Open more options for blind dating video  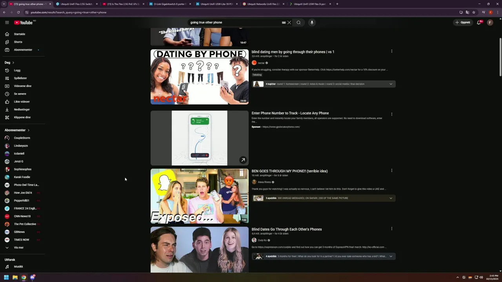point(391,51)
